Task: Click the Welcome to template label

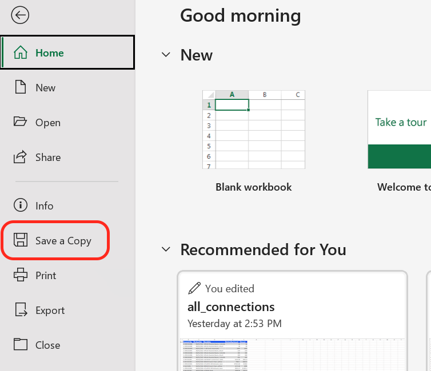Action: click(x=404, y=187)
